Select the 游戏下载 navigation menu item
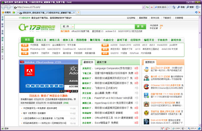The height and width of the screenshot is (131, 202). coord(122,40)
